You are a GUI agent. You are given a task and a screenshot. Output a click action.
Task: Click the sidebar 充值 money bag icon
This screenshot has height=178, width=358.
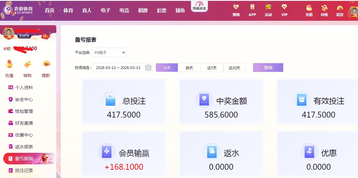(9, 64)
